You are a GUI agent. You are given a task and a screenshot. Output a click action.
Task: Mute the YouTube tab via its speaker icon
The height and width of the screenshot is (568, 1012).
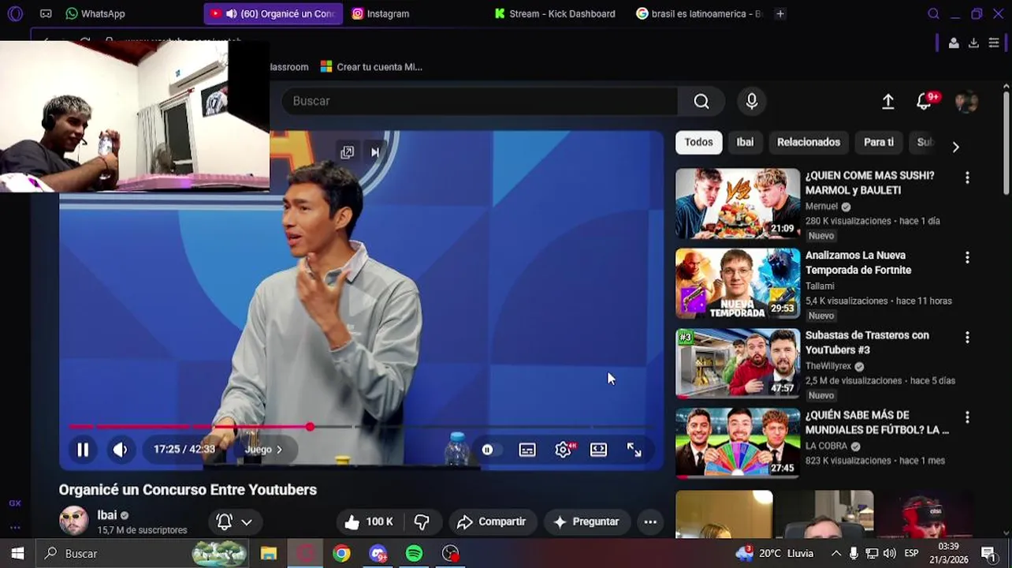(x=231, y=13)
